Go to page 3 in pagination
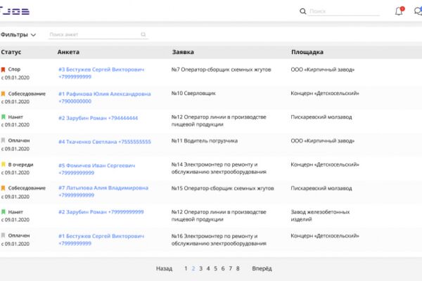 [200, 268]
